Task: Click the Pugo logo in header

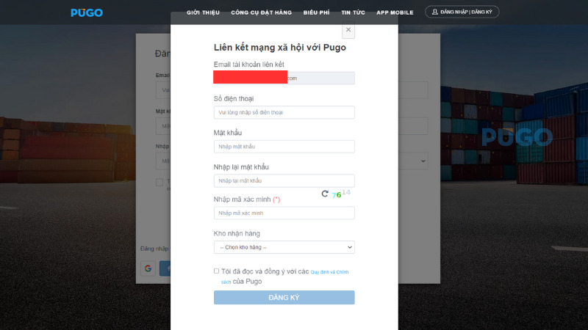Action: (87, 12)
